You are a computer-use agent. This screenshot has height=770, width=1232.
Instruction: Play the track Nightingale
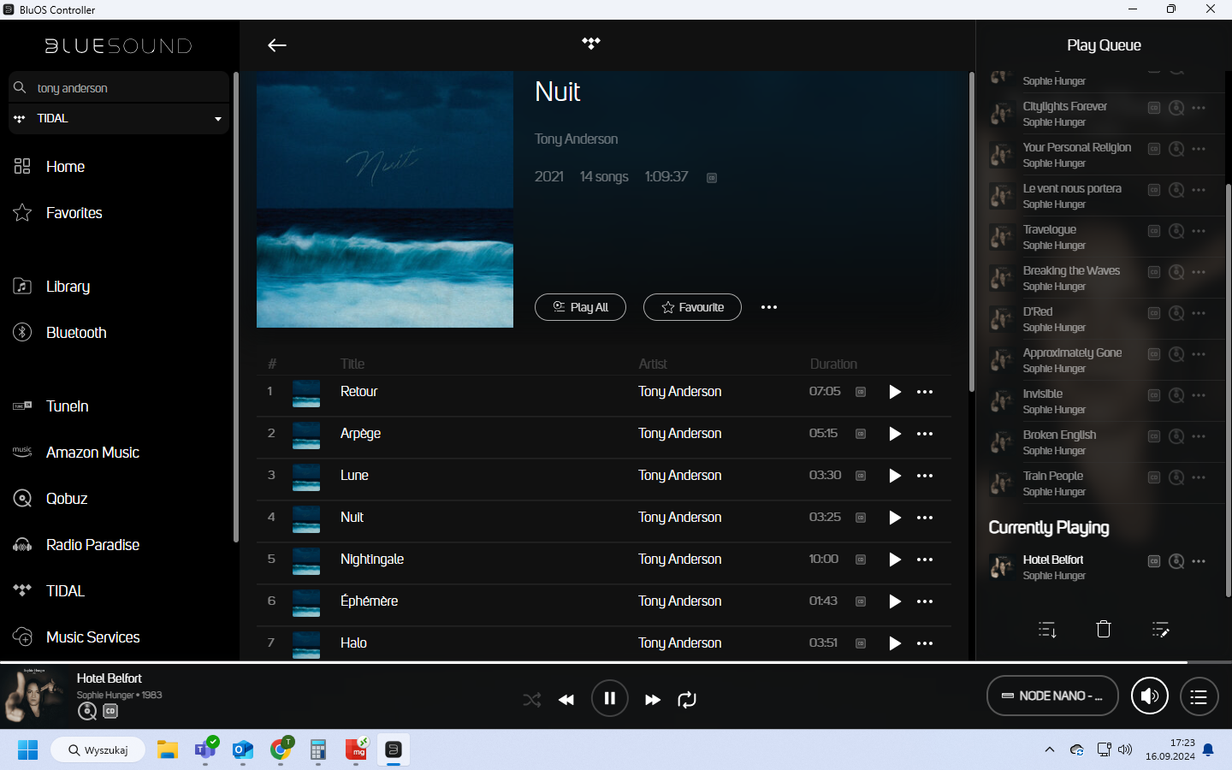[x=895, y=560]
